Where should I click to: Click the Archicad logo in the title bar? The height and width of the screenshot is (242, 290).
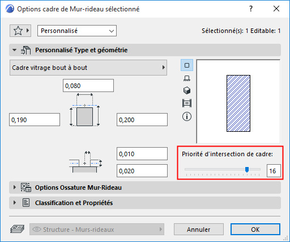[x=10, y=9]
